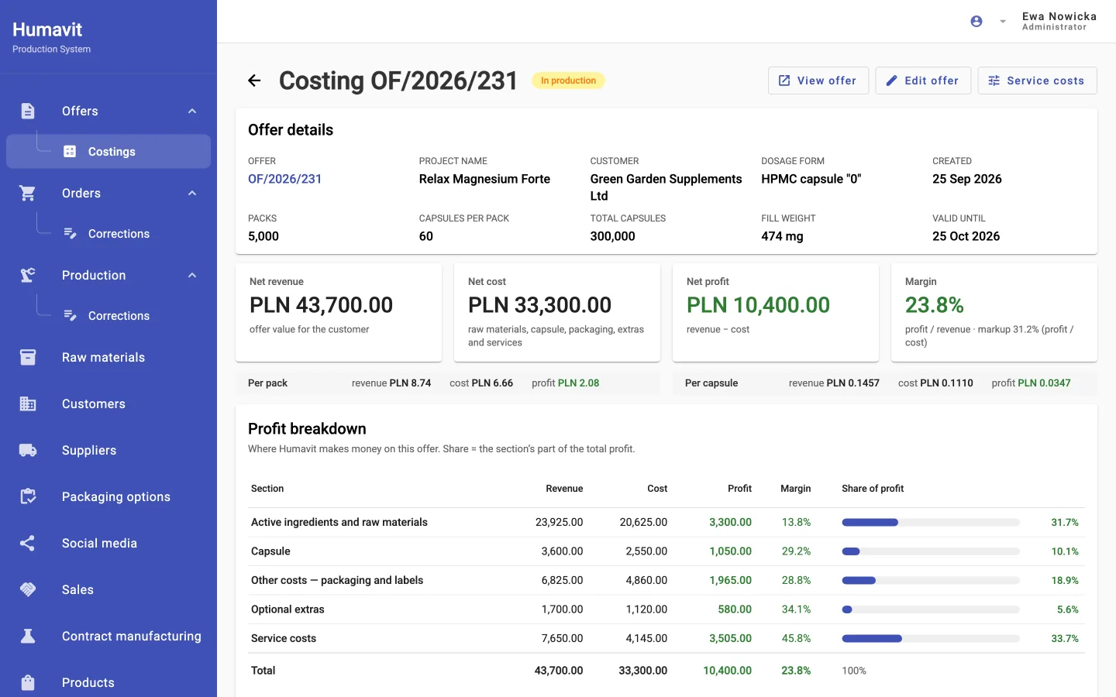This screenshot has width=1116, height=697.
Task: Click the Production robot arm icon
Action: pyautogui.click(x=28, y=275)
